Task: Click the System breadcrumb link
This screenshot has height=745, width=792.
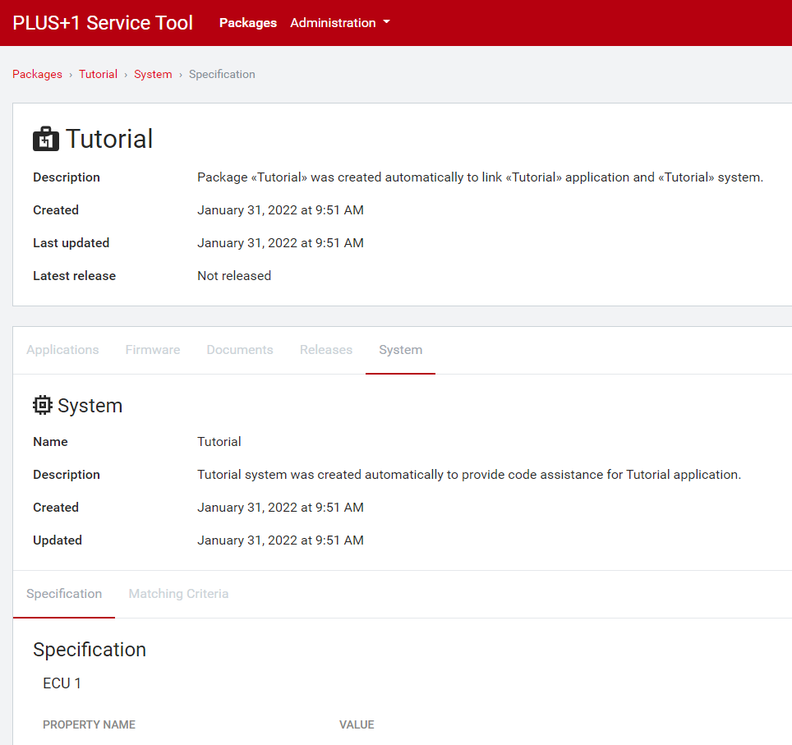Action: coord(153,74)
